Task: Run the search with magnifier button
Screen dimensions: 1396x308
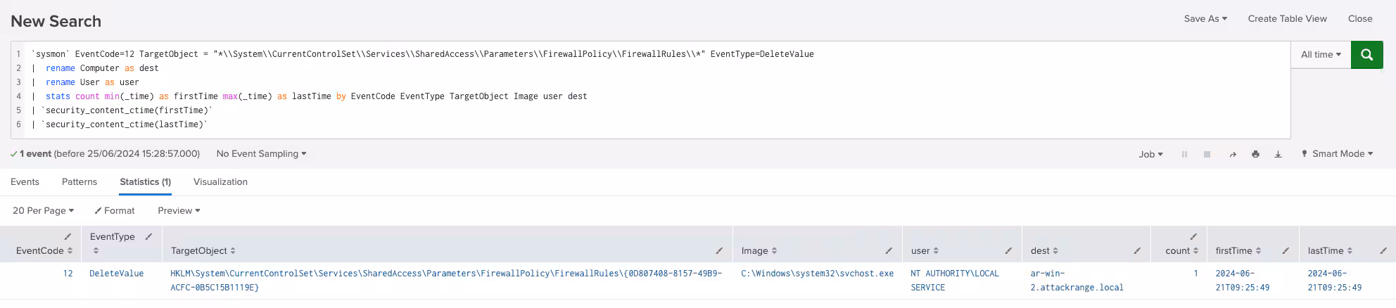Action: tap(1366, 55)
